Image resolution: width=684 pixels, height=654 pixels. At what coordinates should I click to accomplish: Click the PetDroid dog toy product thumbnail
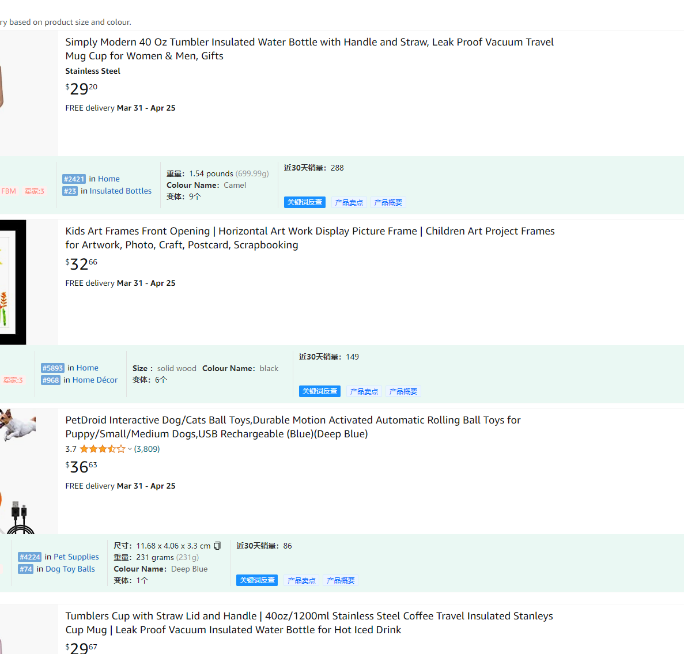[17, 471]
